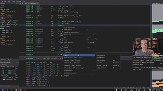Screen dimensions: 163x91
Task: Click the back navigation arrow beside the file tab
Action: tap(20, 4)
